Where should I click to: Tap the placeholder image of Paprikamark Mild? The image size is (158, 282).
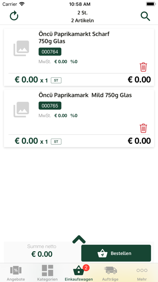(21, 109)
